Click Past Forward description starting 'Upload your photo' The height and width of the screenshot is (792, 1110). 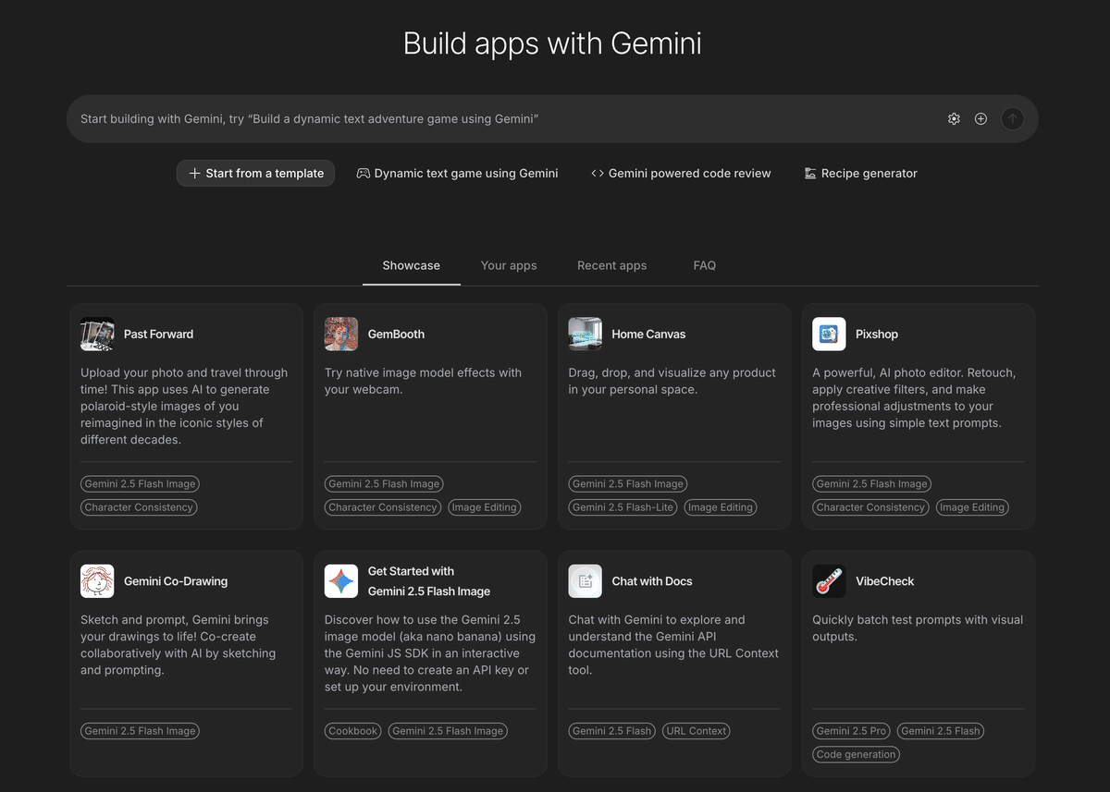point(184,406)
